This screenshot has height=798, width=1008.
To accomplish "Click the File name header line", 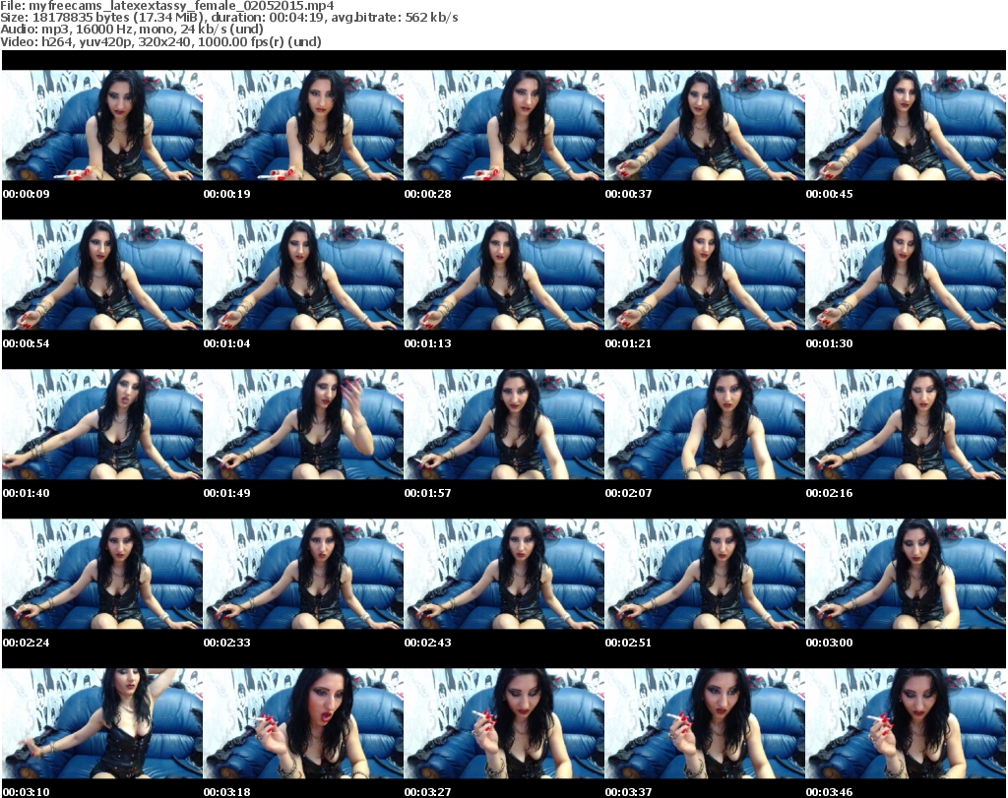I will 167,5.
